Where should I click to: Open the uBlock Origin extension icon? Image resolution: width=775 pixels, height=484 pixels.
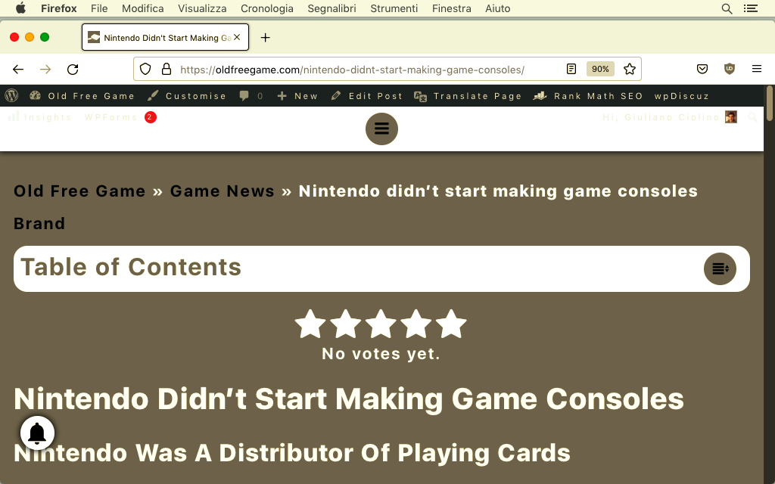730,69
